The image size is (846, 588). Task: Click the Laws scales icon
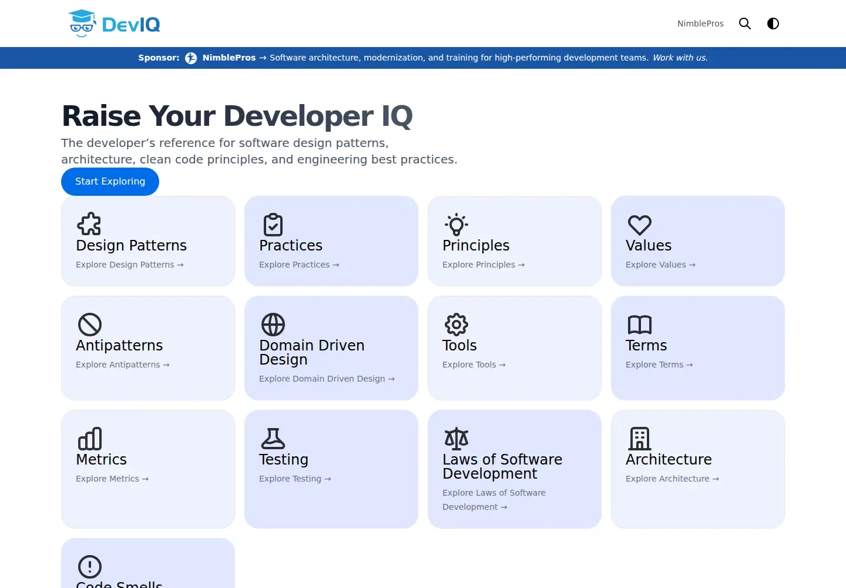coord(456,438)
